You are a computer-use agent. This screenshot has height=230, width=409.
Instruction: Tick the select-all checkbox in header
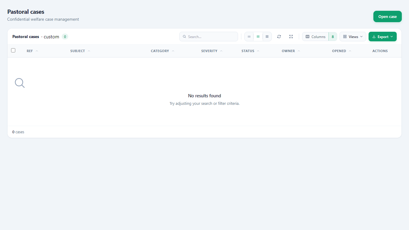(x=13, y=50)
